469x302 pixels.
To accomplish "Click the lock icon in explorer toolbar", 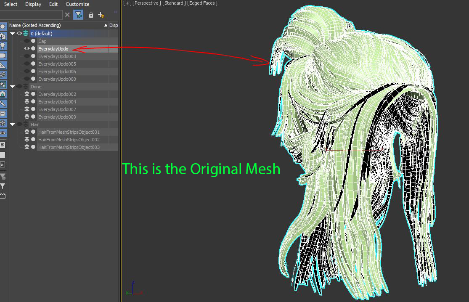I will tap(91, 15).
